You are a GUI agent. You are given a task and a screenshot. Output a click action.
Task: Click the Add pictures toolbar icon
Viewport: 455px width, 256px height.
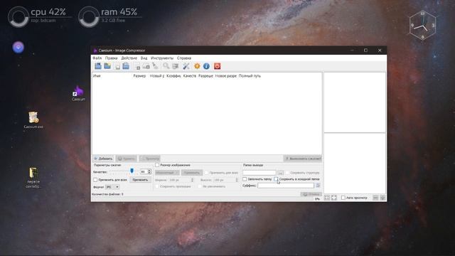pos(98,66)
